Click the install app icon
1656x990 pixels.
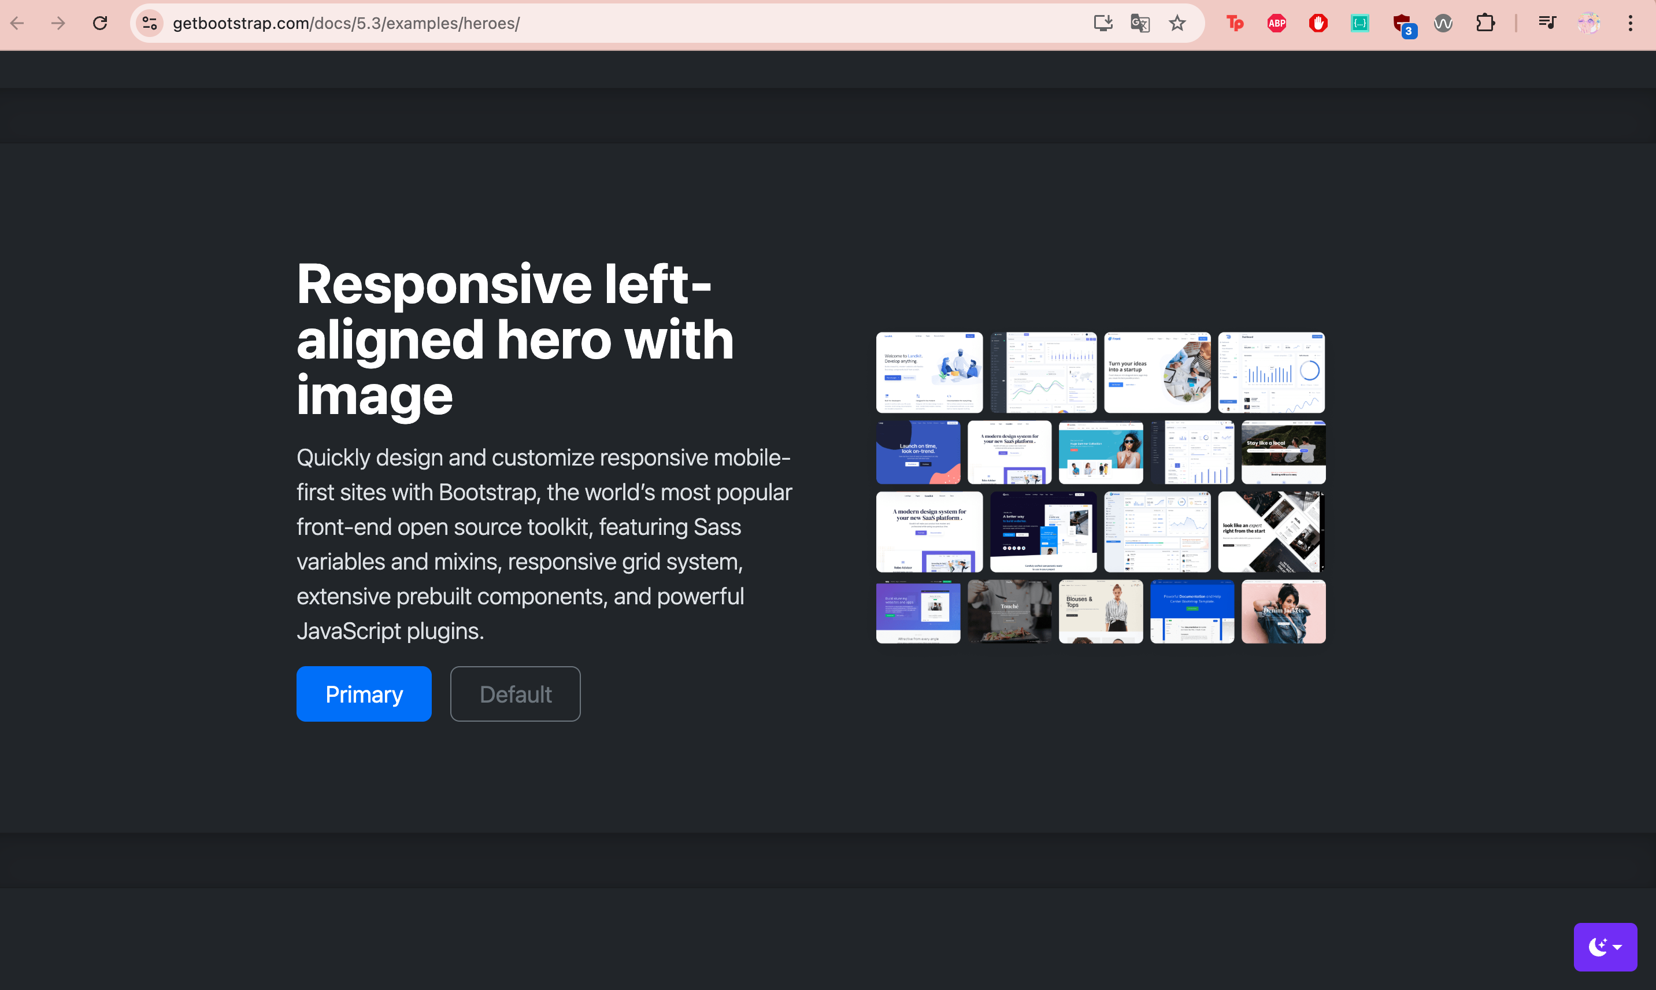click(1103, 23)
